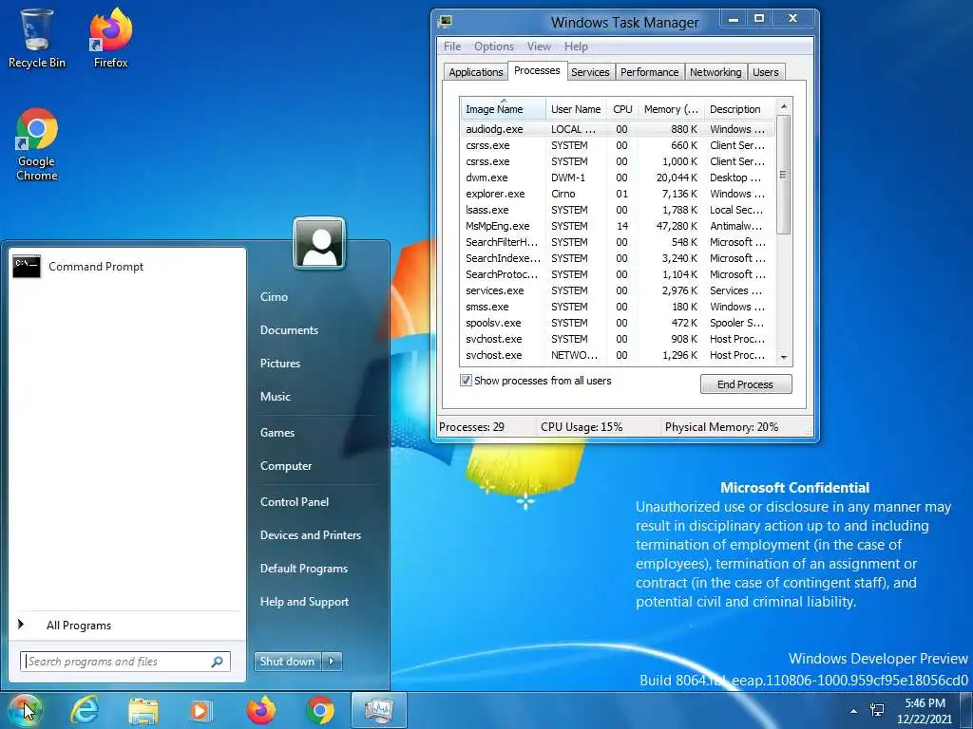Select the Processes tab
This screenshot has width=973, height=729.
(x=537, y=70)
